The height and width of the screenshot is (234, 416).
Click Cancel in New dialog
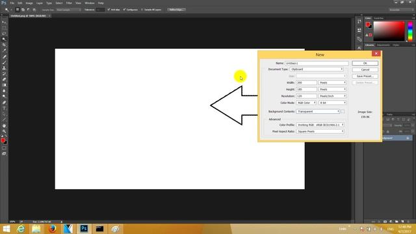click(x=365, y=70)
